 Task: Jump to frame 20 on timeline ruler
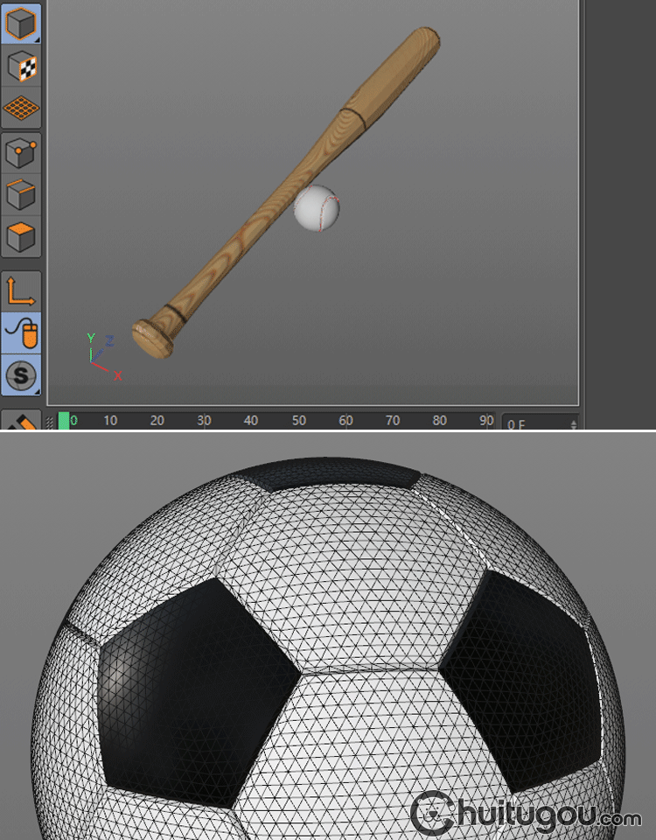click(x=157, y=421)
